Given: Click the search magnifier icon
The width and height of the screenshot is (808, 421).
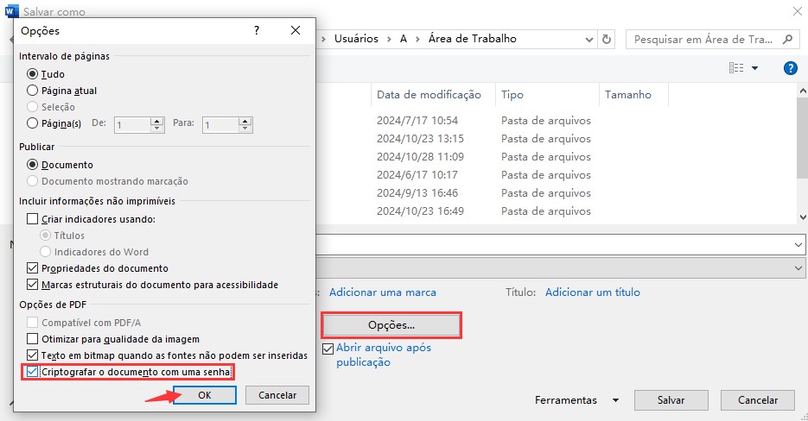Looking at the screenshot, I should click(787, 39).
